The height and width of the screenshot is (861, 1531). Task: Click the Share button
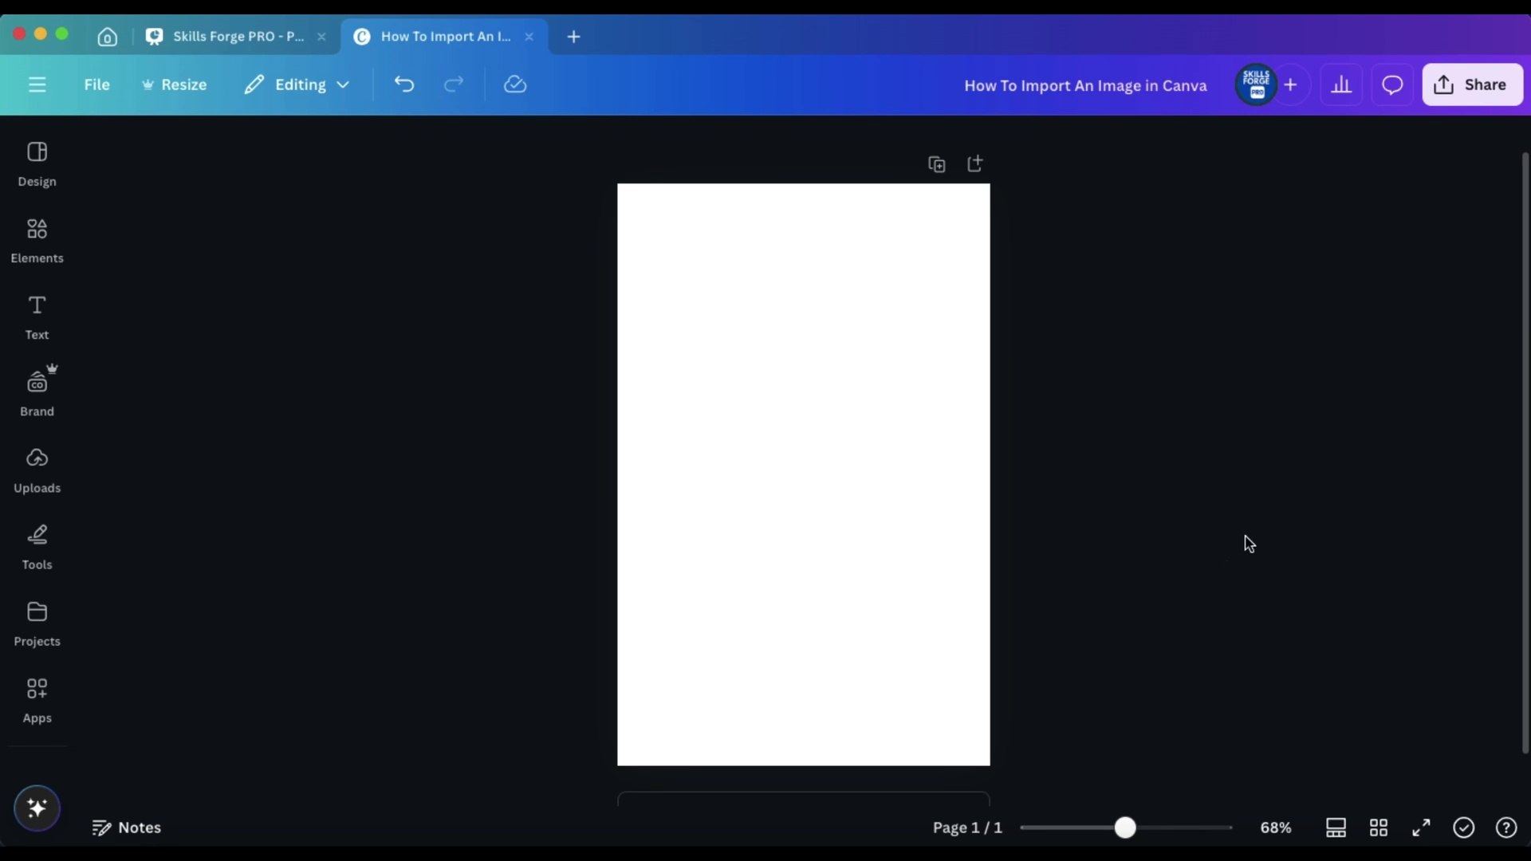1471,85
